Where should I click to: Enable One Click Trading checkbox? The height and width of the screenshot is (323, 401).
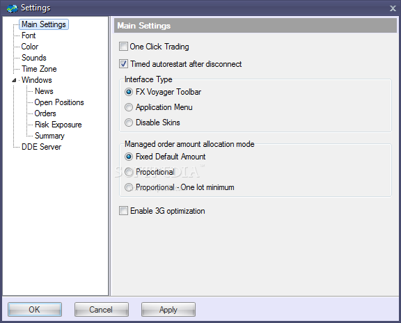click(x=123, y=47)
